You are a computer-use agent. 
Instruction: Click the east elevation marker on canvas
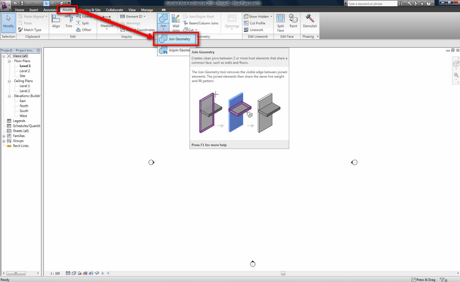(x=354, y=162)
